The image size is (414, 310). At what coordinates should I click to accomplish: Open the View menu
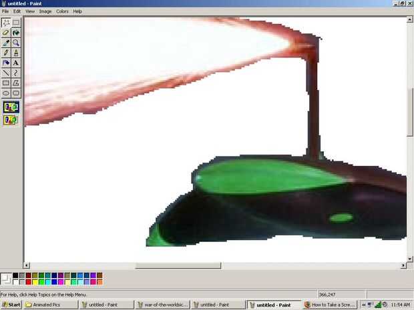[x=30, y=11]
